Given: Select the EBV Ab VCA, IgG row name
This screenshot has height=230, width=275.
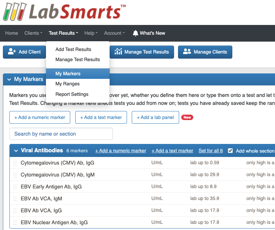Looking at the screenshot, I should 41,210.
